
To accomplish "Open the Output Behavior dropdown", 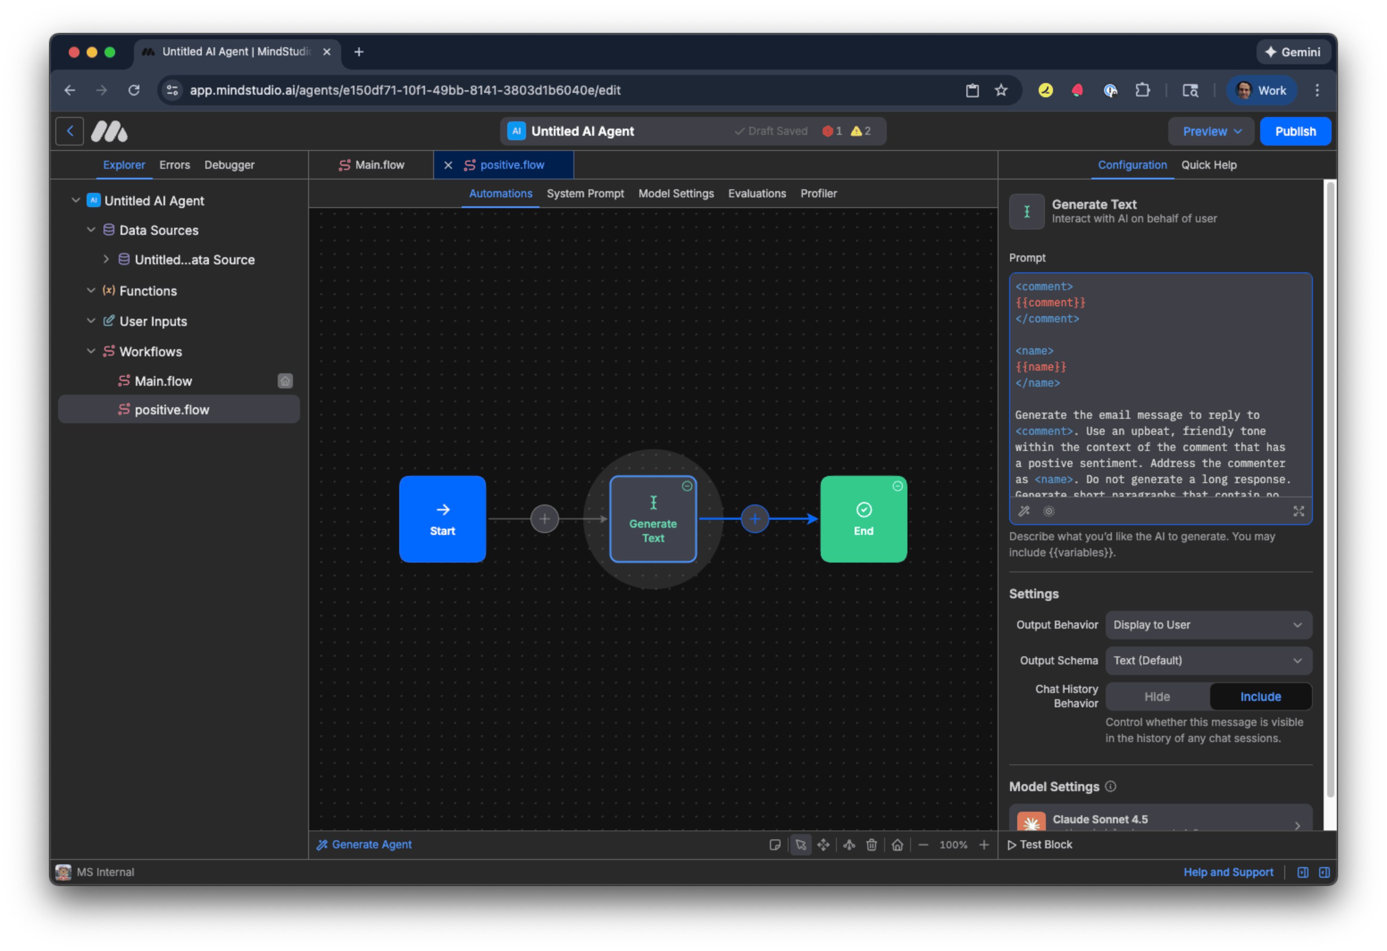I will [x=1208, y=625].
